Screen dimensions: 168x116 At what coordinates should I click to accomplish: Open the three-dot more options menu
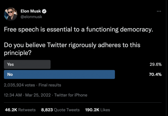pyautogui.click(x=159, y=11)
